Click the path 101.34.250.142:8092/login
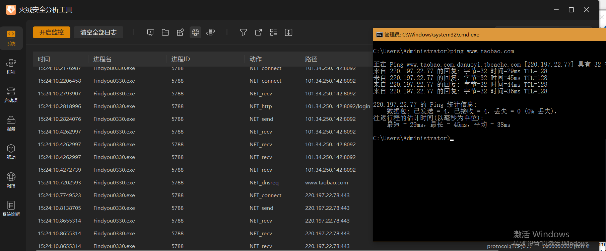The width and height of the screenshot is (606, 251). (x=338, y=106)
